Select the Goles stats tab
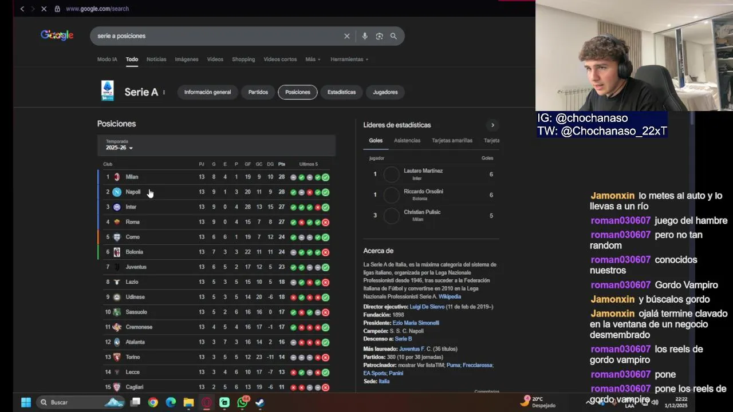The image size is (733, 412). [376, 141]
